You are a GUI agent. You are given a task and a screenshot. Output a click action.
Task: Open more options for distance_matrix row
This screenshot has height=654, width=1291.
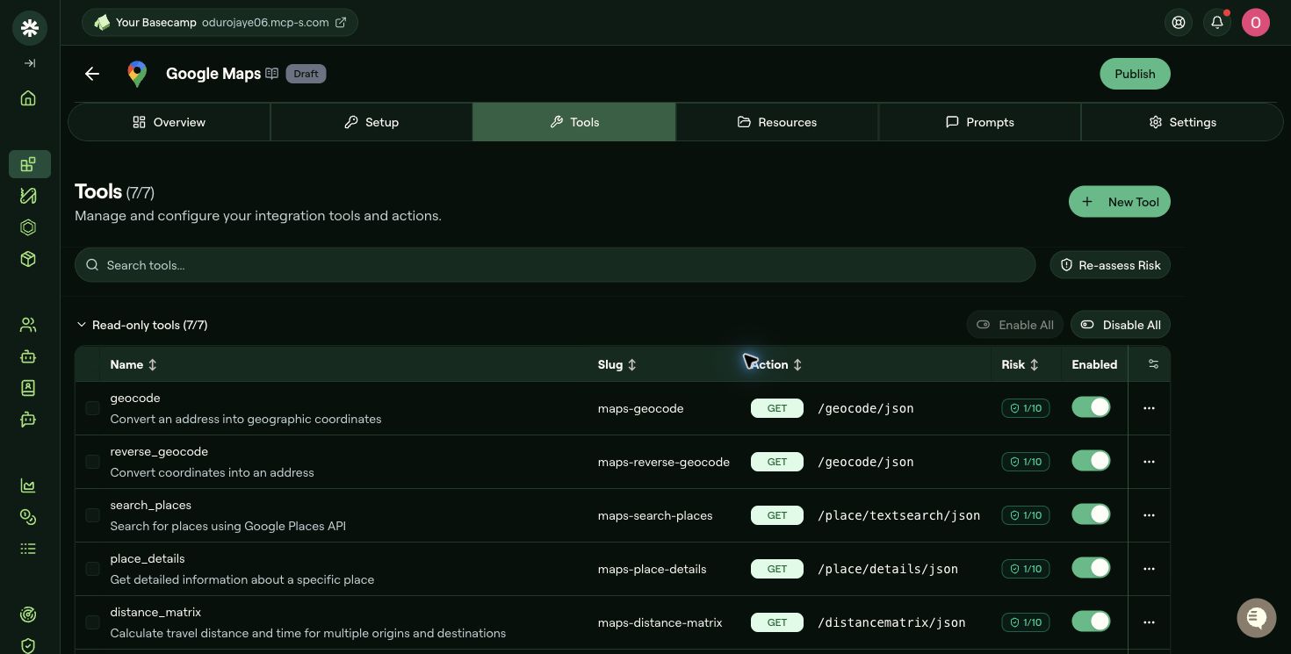pos(1149,622)
